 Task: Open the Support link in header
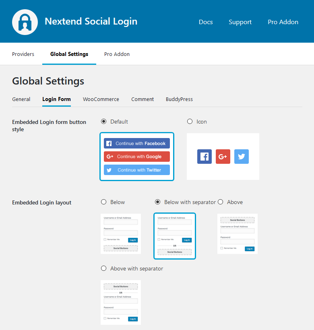[x=240, y=22]
